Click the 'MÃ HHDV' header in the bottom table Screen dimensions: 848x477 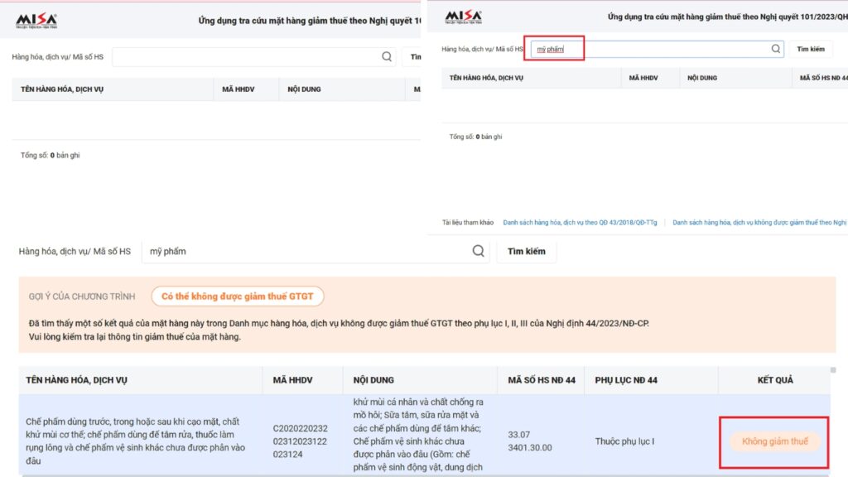[x=292, y=380]
